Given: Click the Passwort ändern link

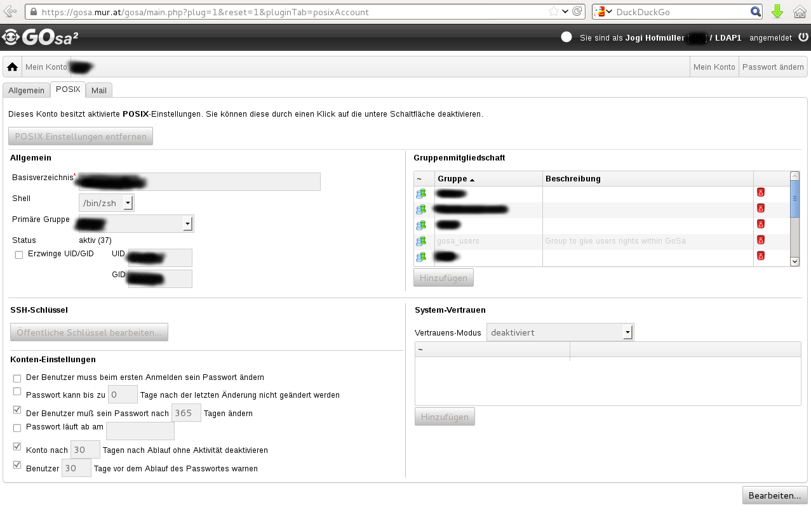Looking at the screenshot, I should tap(773, 67).
